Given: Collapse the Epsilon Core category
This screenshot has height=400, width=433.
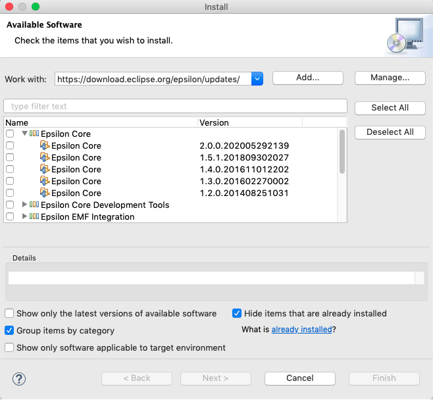Looking at the screenshot, I should (25, 134).
